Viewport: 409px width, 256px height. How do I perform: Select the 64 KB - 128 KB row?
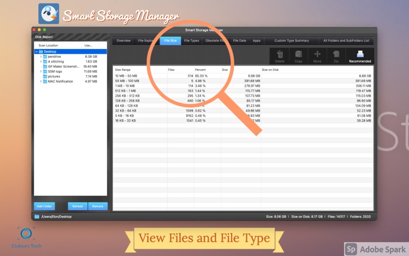[x=243, y=105]
